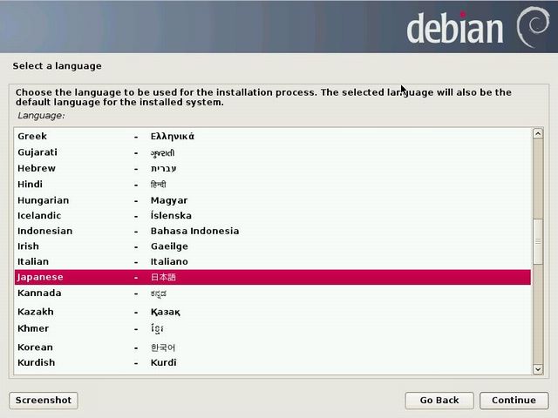Viewport: 558px width, 418px height.
Task: Select Icelandic - Íslenska row
Action: point(273,215)
